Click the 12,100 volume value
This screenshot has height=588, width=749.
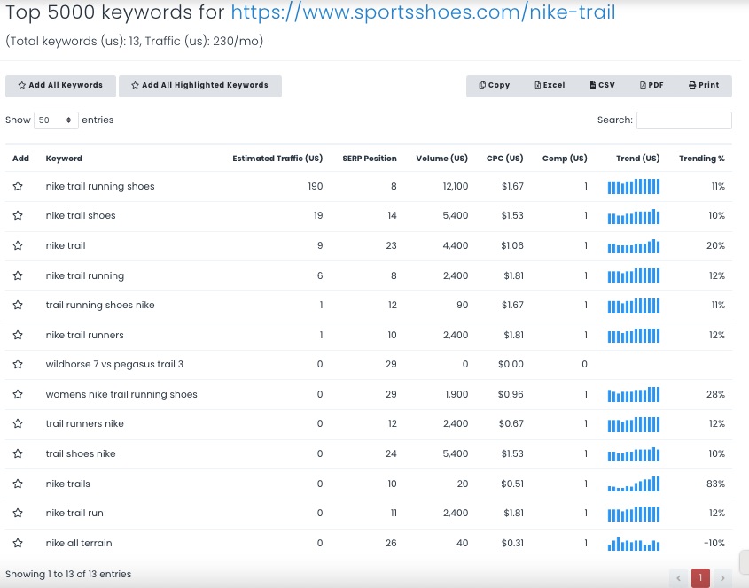click(456, 186)
